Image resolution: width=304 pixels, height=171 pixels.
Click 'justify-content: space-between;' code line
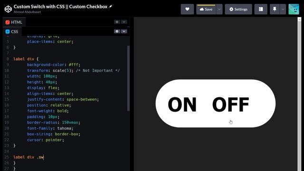point(63,99)
